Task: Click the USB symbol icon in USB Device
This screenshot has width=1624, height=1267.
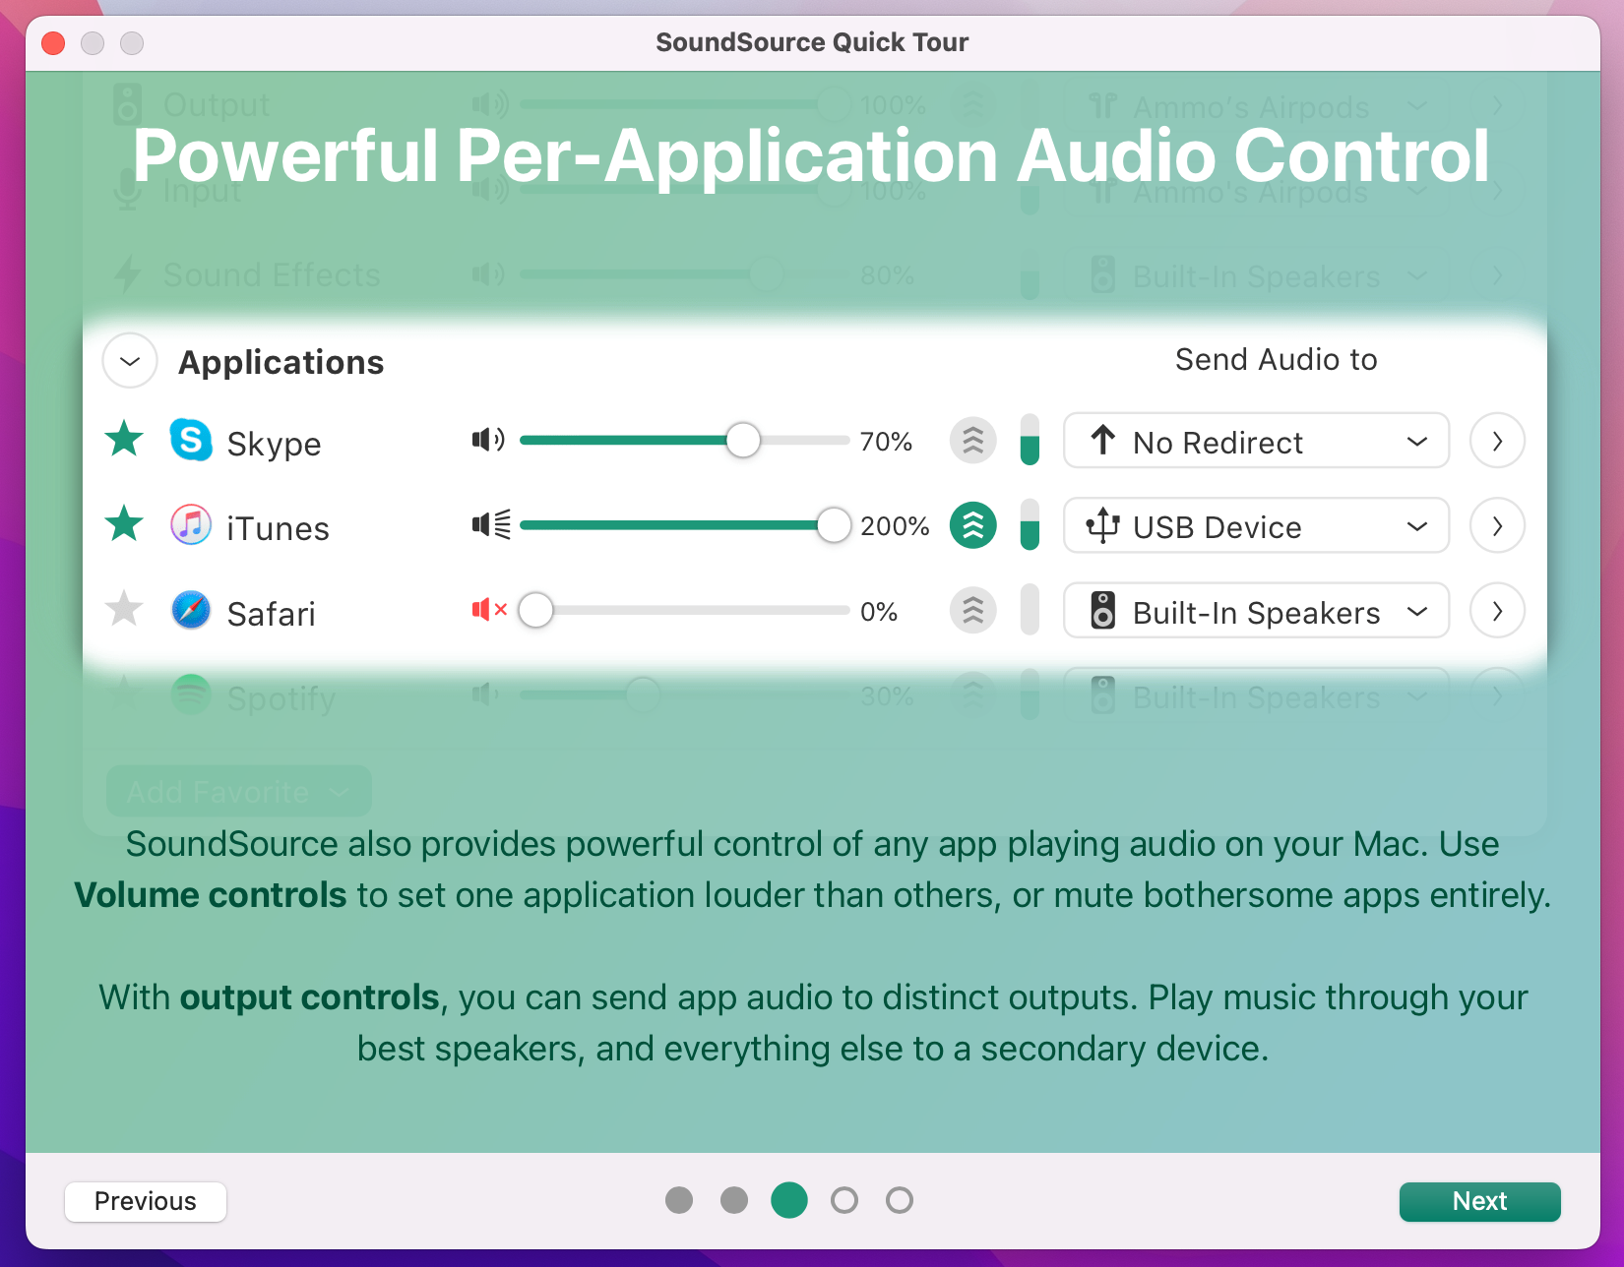Action: click(1103, 525)
